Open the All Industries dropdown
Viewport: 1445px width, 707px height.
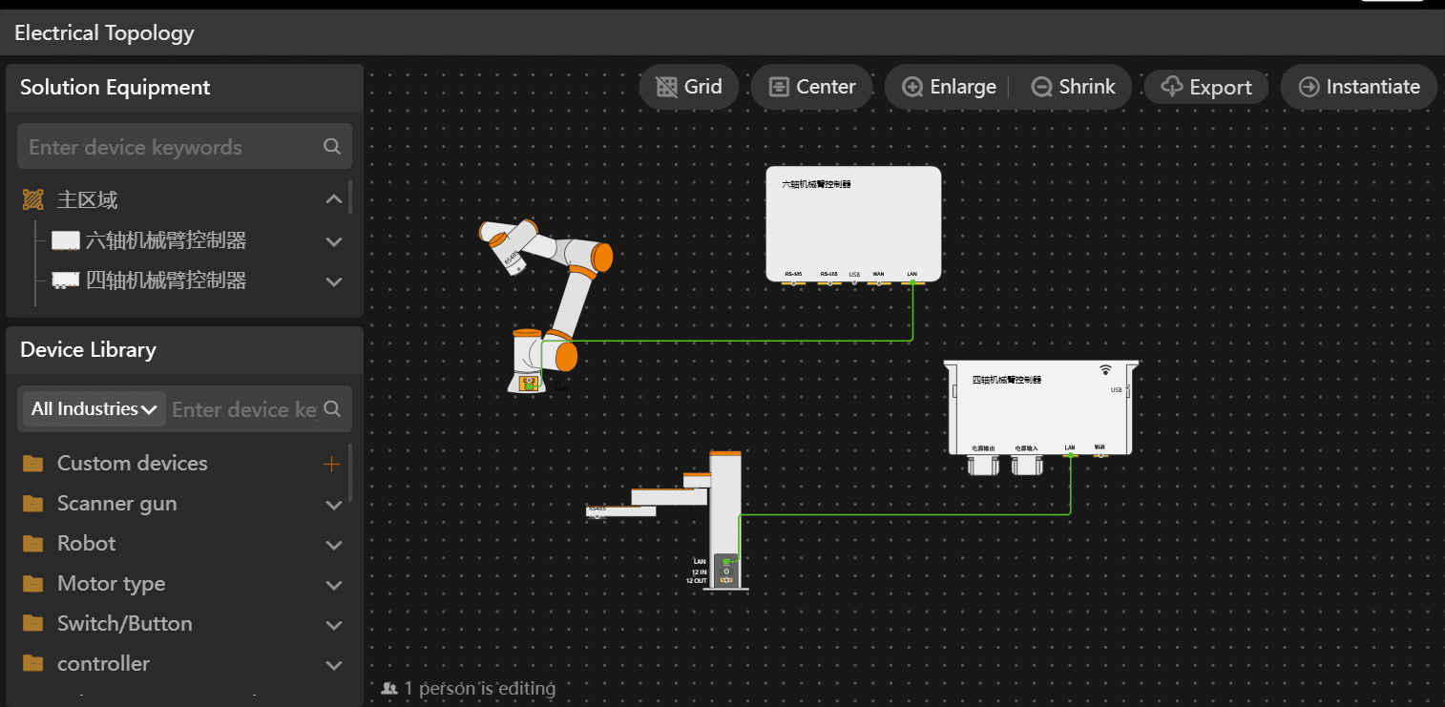pyautogui.click(x=94, y=408)
